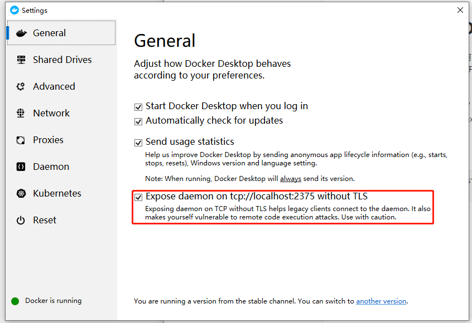
Task: Click the green Docker is running indicator
Action: [15, 301]
